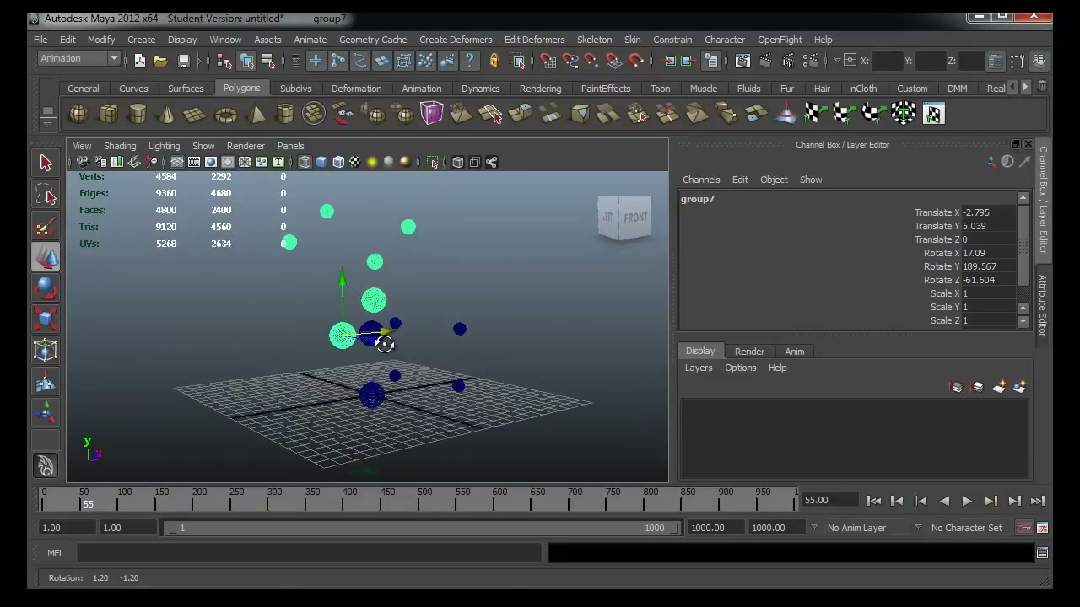Toggle textured display checker icon in viewport
The height and width of the screenshot is (607, 1080).
pyautogui.click(x=355, y=162)
